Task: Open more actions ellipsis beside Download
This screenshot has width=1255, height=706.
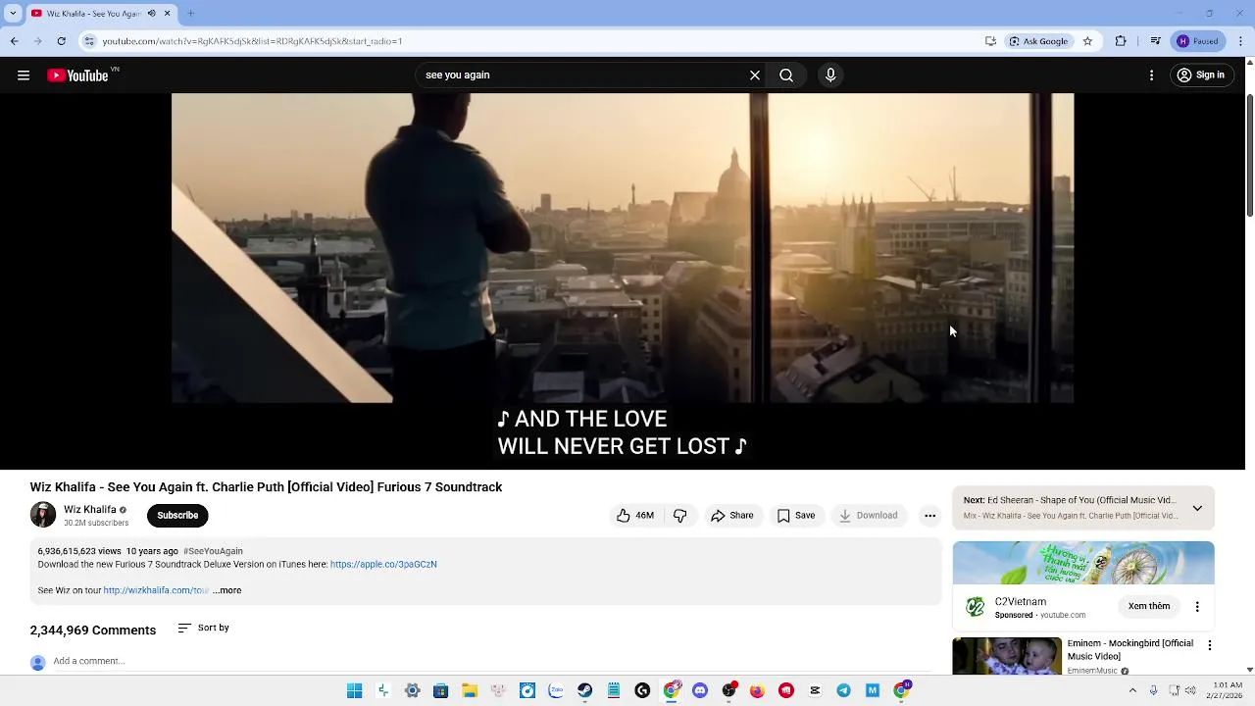Action: pos(929,516)
